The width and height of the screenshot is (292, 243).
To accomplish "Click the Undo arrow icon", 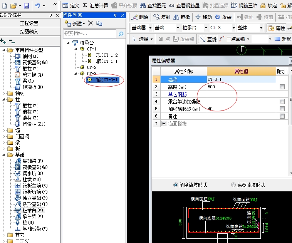I will [38, 6].
